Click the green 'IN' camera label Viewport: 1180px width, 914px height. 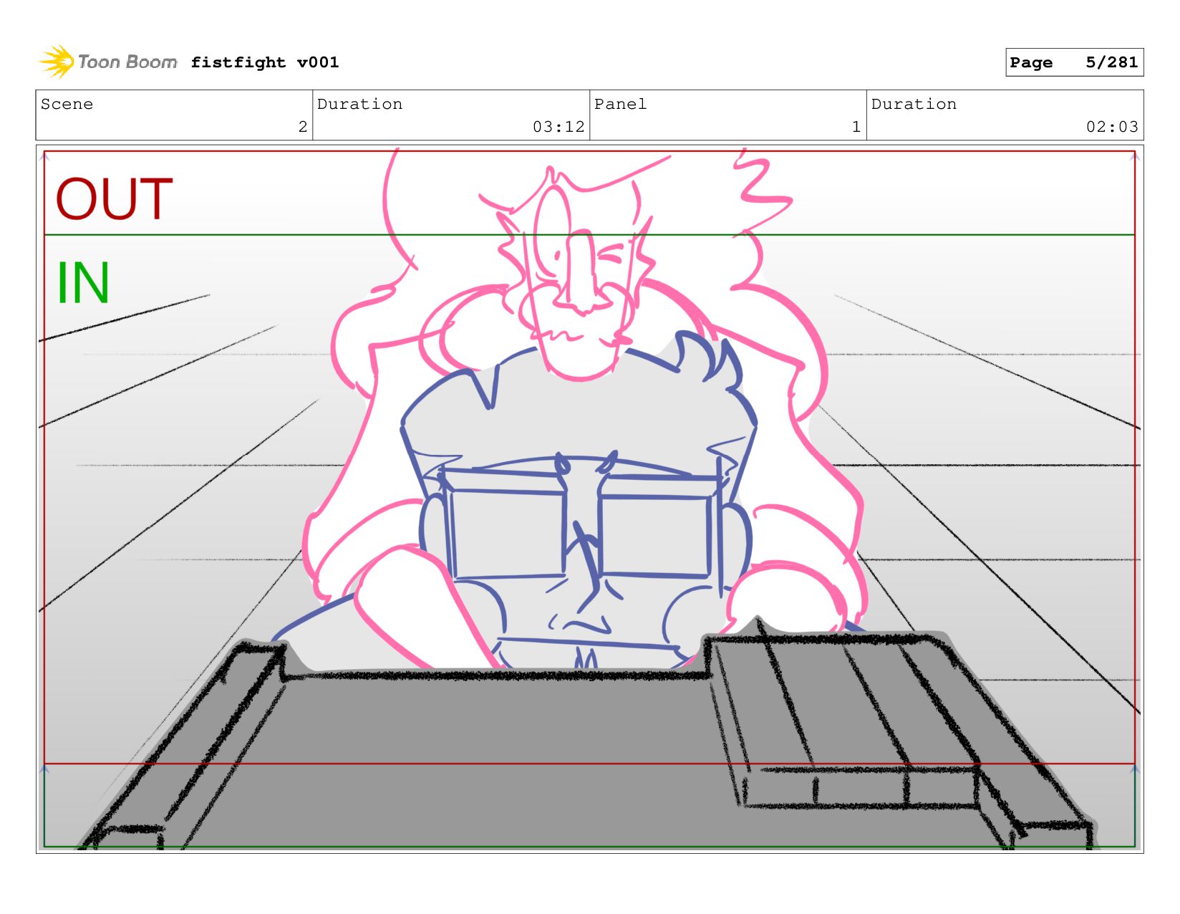(x=83, y=283)
